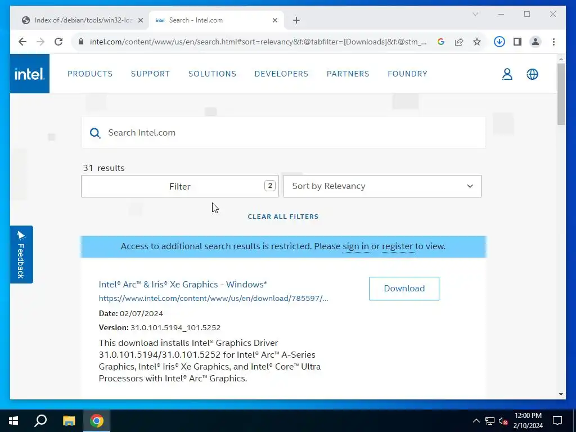Click the browser address bar URL
Image resolution: width=576 pixels, height=432 pixels.
[x=258, y=42]
